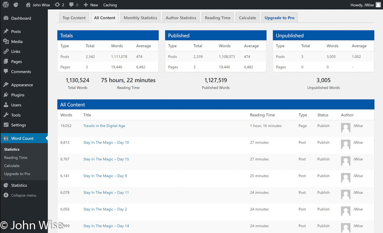Click the user avatar next to Howdy, JWise
This screenshot has width=383, height=233.
point(378,5)
